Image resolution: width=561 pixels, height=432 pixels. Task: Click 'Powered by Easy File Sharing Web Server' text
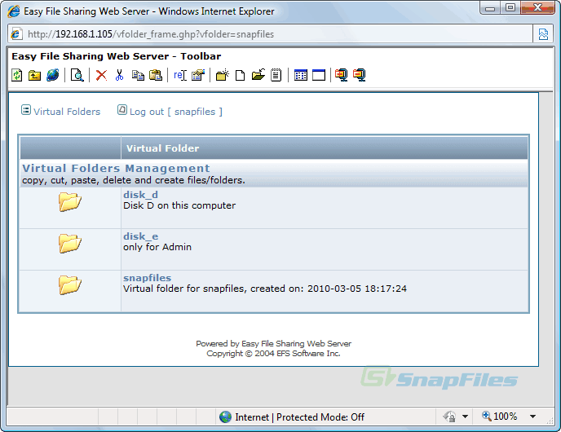[x=274, y=344]
